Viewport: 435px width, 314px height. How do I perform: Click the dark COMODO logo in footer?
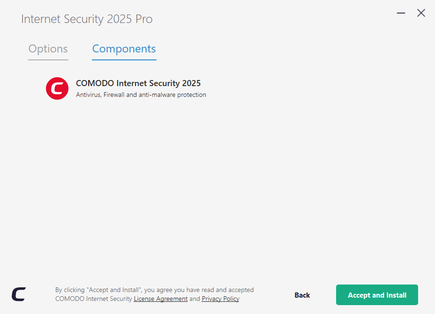tap(19, 294)
